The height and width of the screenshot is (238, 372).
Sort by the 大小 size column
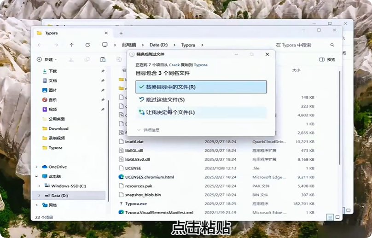click(296, 70)
